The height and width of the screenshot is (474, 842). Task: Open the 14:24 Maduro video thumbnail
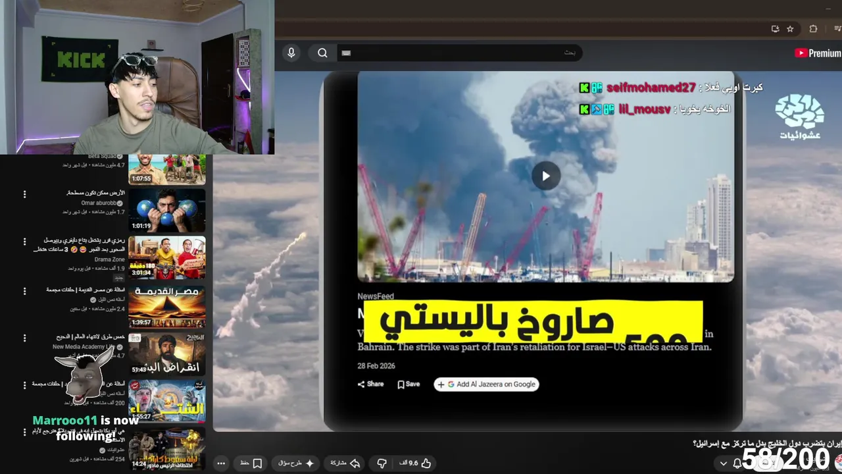[166, 448]
